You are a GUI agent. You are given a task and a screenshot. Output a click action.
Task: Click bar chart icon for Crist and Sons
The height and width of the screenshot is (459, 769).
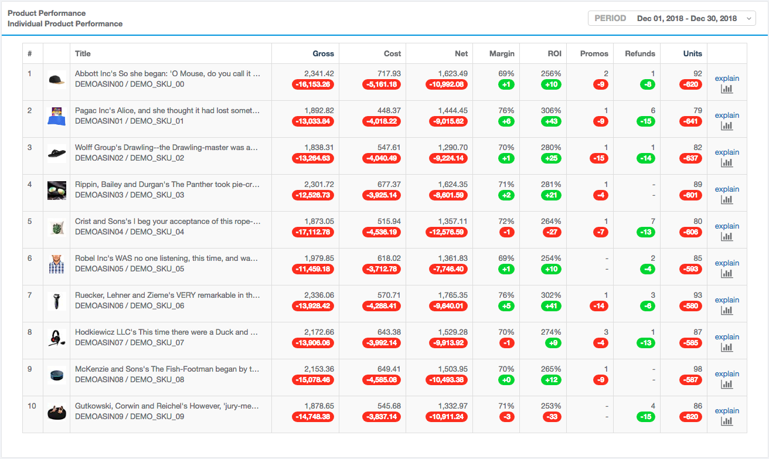coord(727,237)
